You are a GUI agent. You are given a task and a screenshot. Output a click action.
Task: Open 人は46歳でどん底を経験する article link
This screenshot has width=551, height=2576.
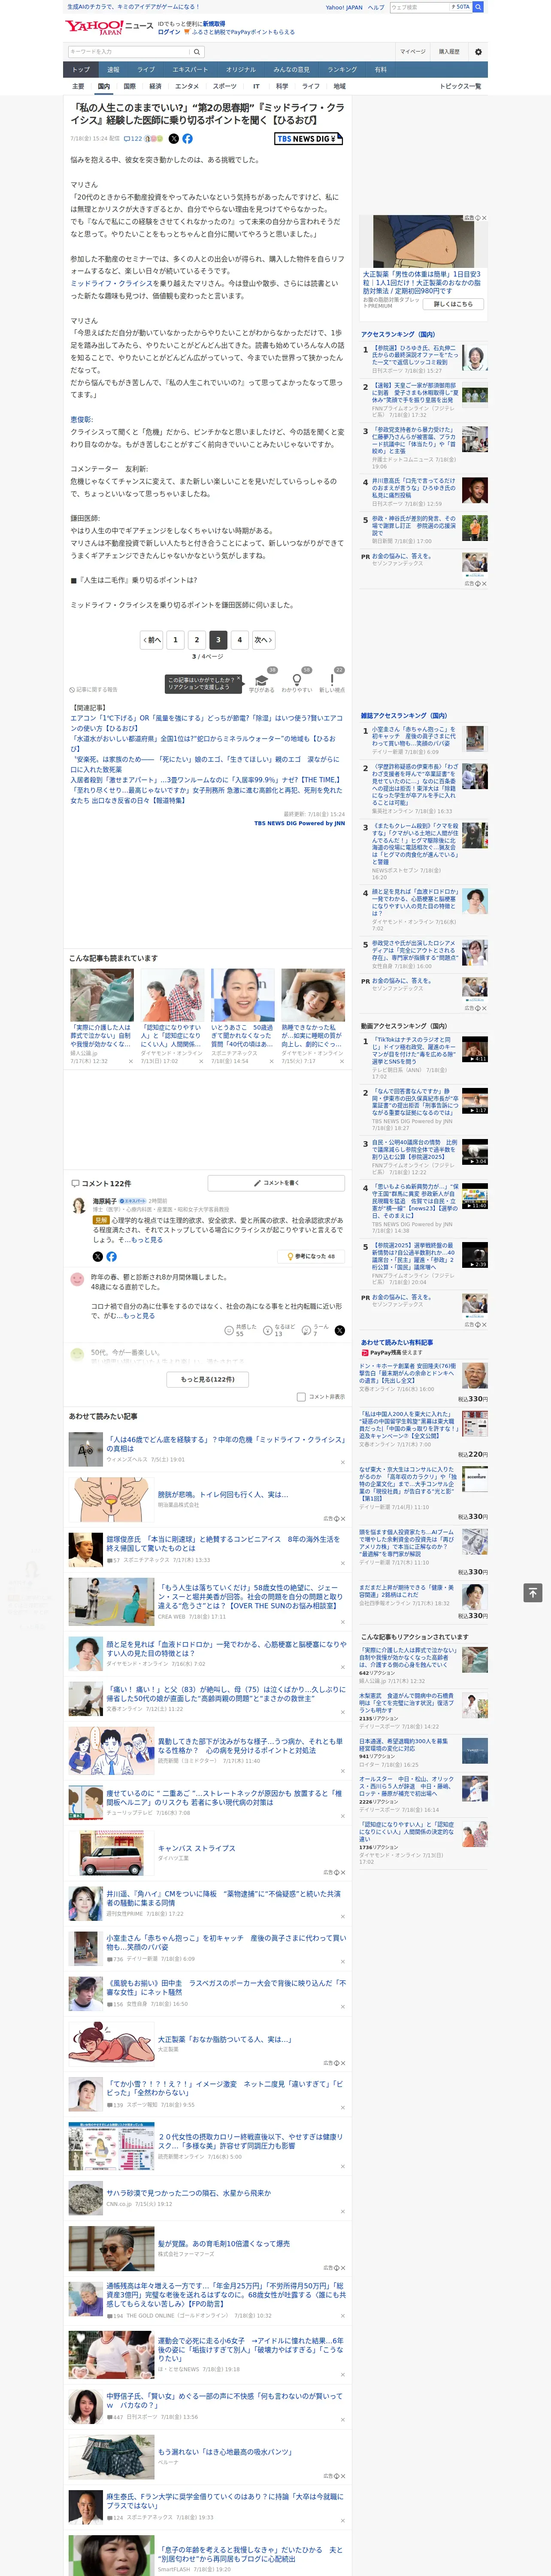(x=225, y=1444)
